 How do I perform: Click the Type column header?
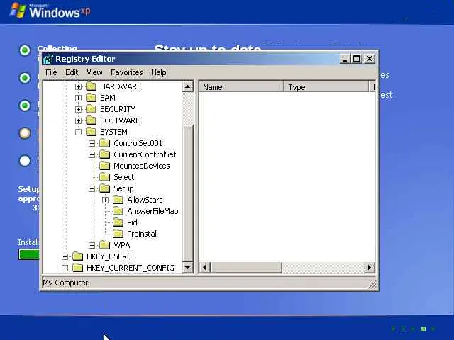(x=326, y=87)
